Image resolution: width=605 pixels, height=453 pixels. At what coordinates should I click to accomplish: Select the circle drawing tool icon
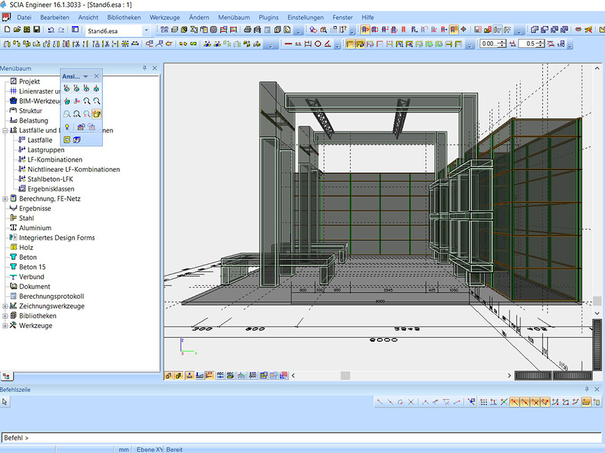click(x=318, y=44)
